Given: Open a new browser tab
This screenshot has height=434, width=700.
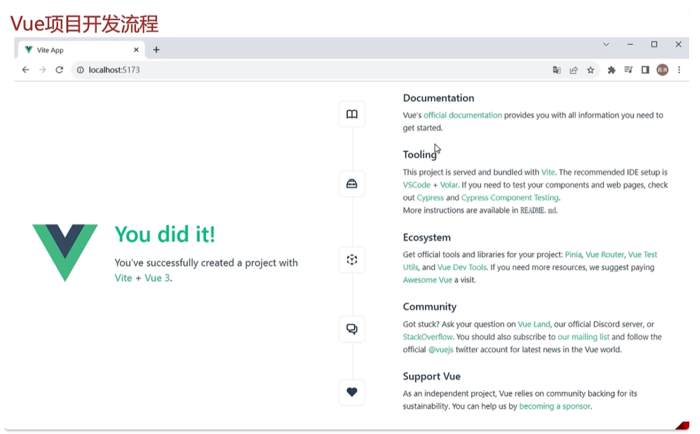Looking at the screenshot, I should coord(157,50).
